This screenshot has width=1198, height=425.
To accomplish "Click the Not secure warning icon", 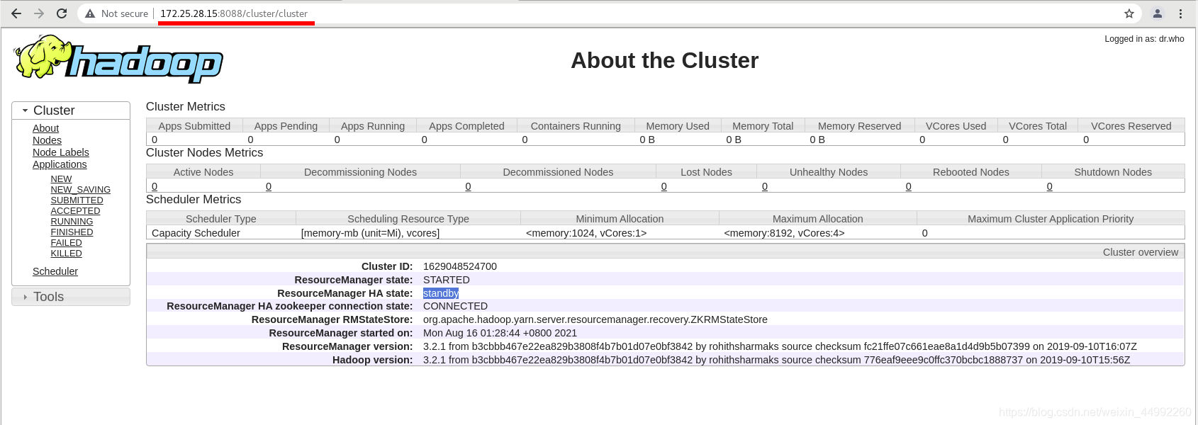I will coord(90,13).
